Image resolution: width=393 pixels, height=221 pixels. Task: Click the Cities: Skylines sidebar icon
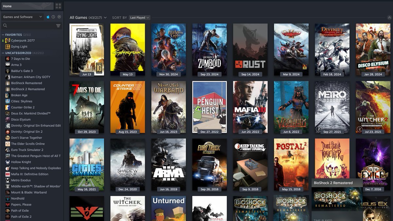(x=8, y=101)
